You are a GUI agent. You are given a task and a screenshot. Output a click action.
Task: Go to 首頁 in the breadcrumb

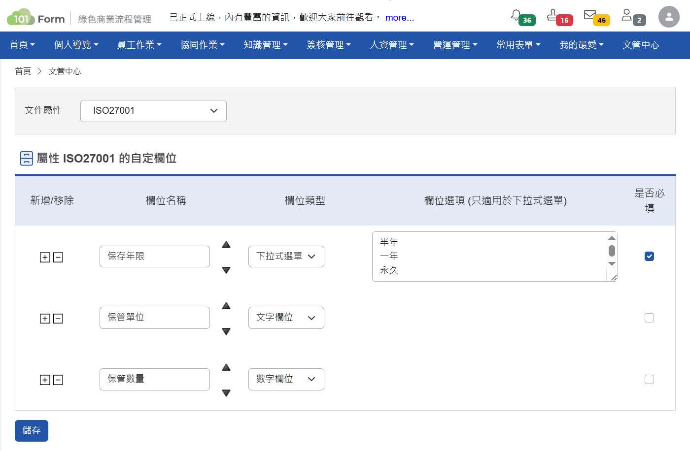point(23,71)
